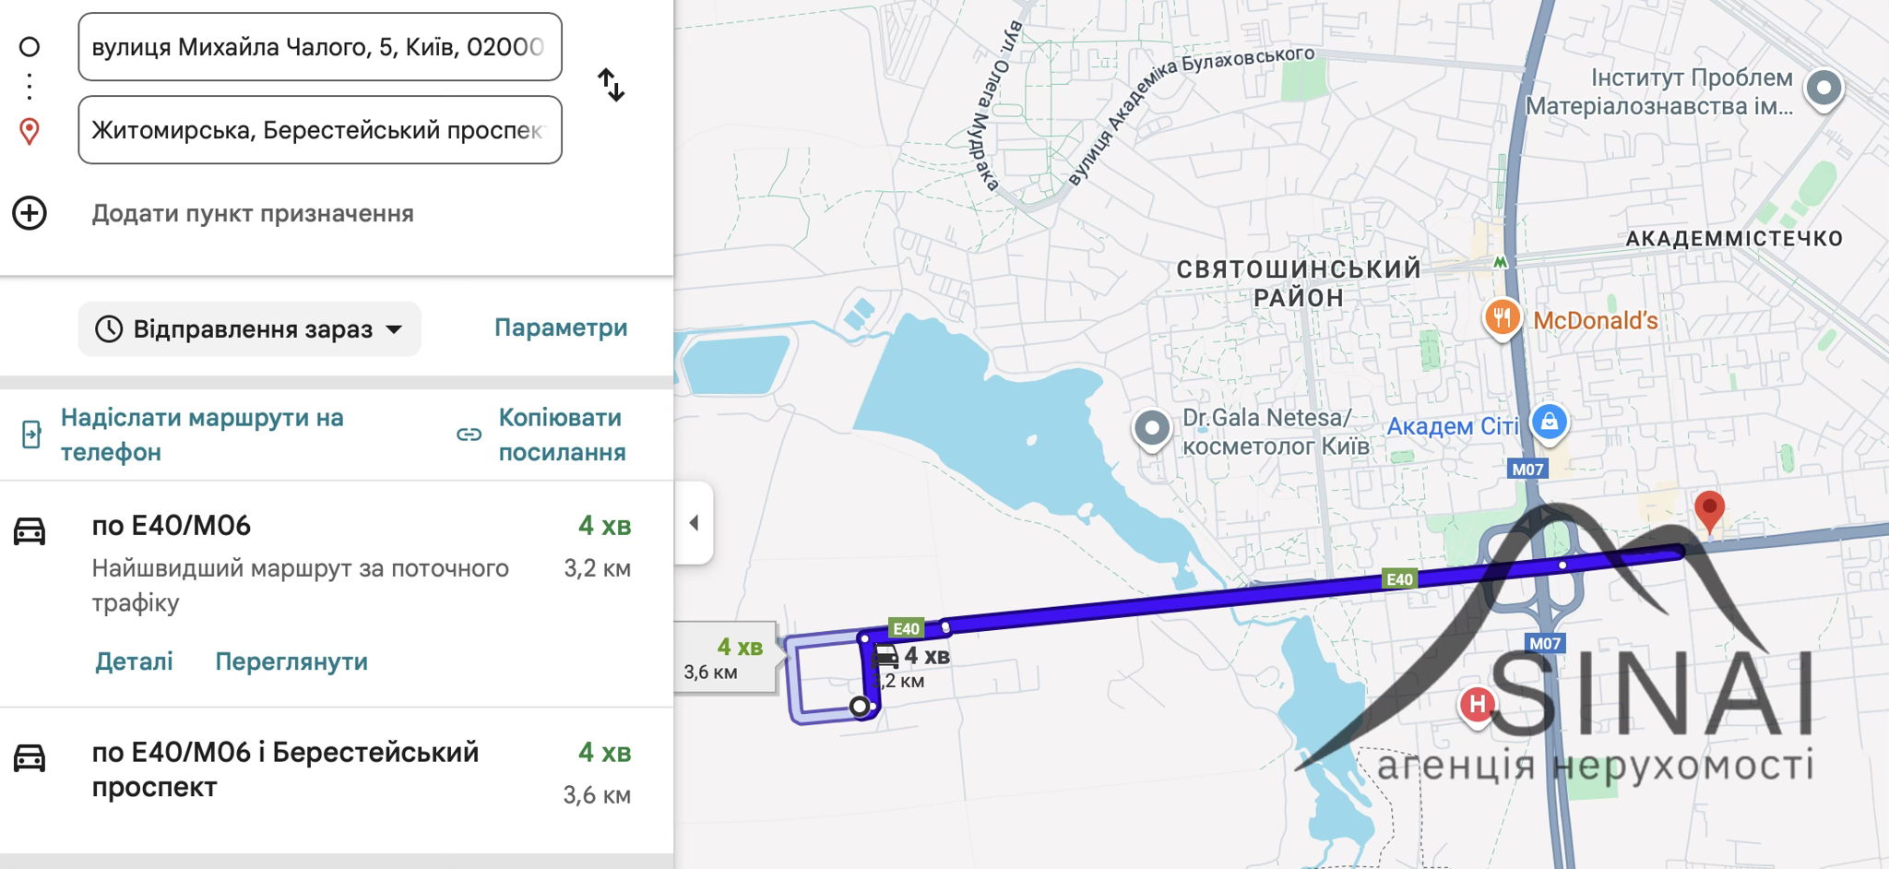
Task: Swap origin and destination with the reverse arrows icon
Action: [x=611, y=85]
